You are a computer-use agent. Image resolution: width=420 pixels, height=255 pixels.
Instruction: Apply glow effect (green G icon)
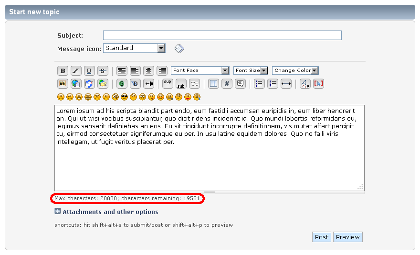(x=122, y=84)
